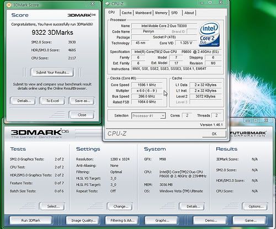The width and height of the screenshot is (276, 229).
Task: Switch to the CPU tab in CPU-Z
Action: point(112,12)
